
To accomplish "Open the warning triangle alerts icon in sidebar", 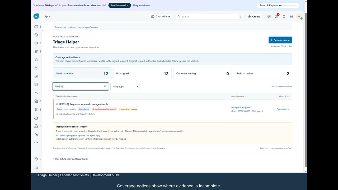I will point(36,93).
